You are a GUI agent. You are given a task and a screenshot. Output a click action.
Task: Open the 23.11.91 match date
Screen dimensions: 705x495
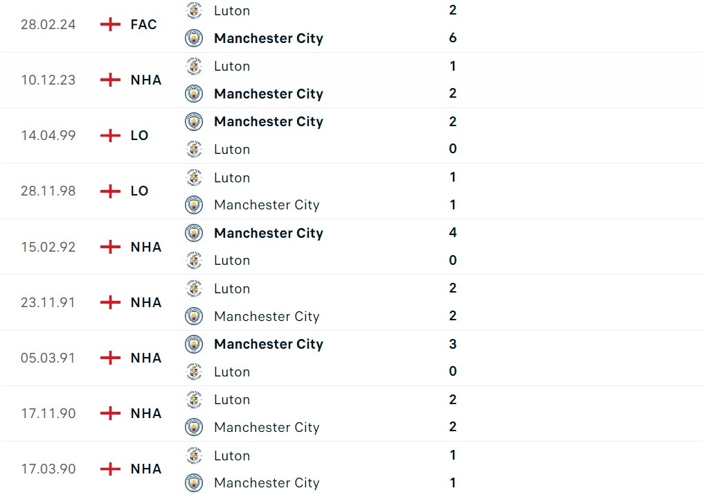tap(48, 302)
